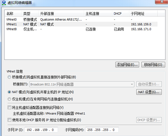Screen dimensions: 168x136
Task: Click the 子网 IP input field
Action: tap(41, 130)
